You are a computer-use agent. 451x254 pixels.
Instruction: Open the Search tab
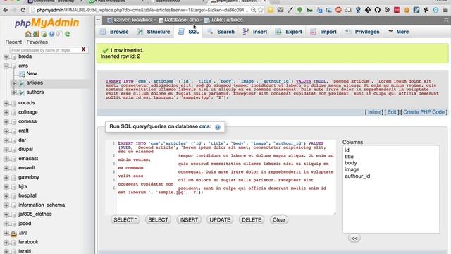click(221, 32)
